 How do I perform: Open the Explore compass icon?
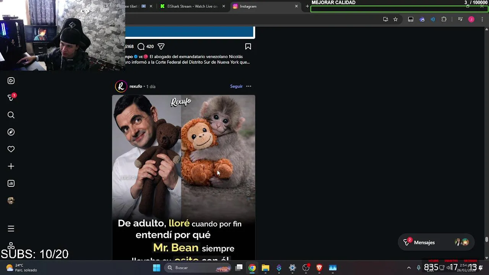pos(11,132)
